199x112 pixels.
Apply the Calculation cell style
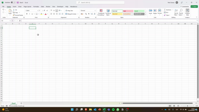pyautogui.click(x=128, y=14)
